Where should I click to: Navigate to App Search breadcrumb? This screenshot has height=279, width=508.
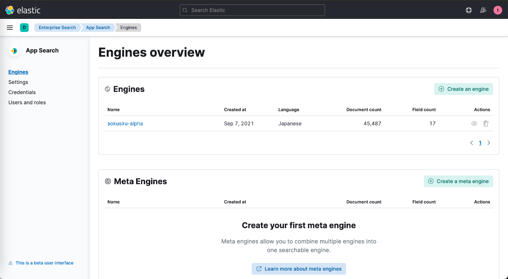[98, 28]
